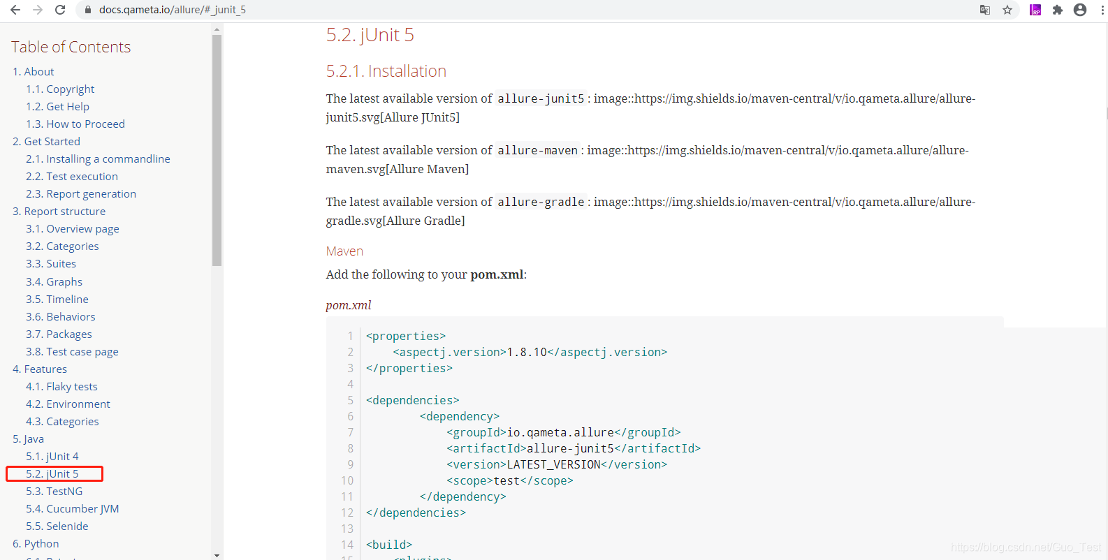1108x560 pixels.
Task: View site security via the padlock icon
Action: click(87, 10)
